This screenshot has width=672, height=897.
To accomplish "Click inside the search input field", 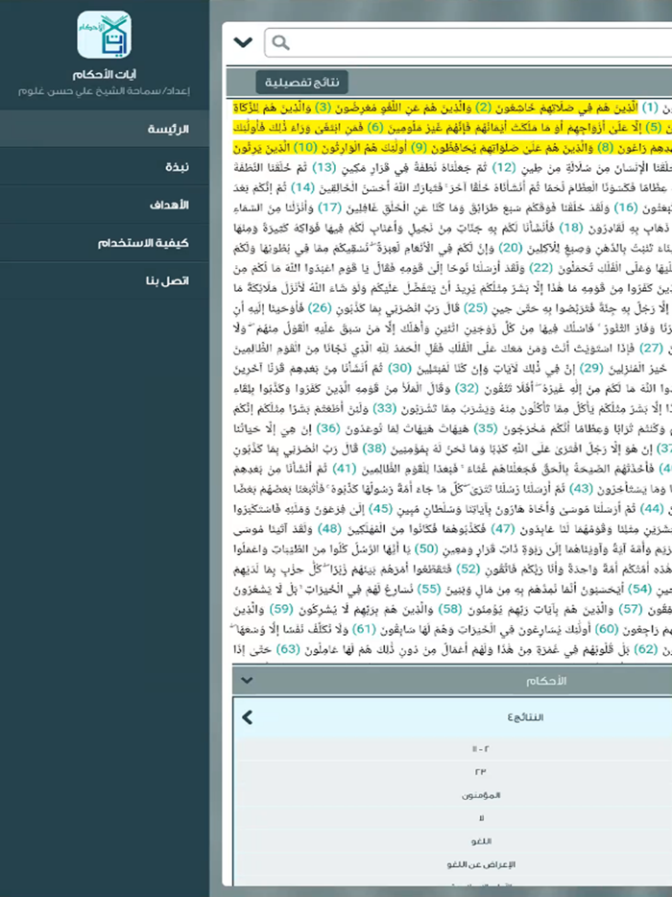I will (468, 42).
